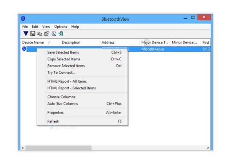Sort by Description column header
The height and width of the screenshot is (160, 235).
click(80, 43)
